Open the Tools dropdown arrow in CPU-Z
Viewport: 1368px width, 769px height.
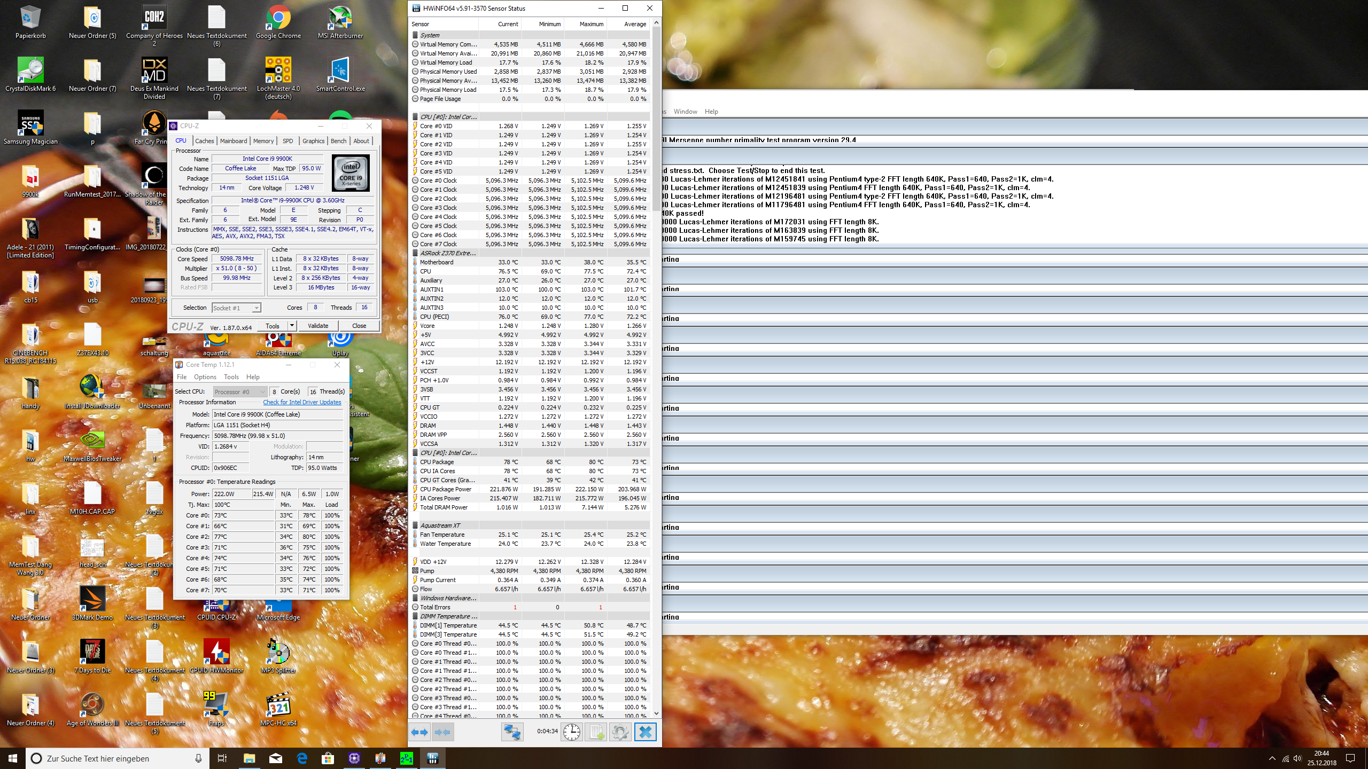tap(291, 325)
